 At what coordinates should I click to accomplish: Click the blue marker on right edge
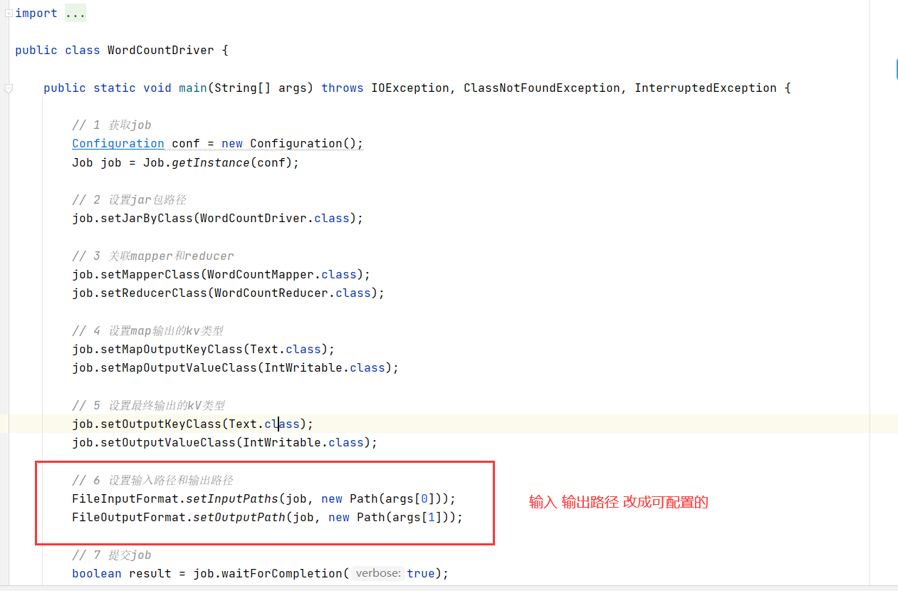896,69
